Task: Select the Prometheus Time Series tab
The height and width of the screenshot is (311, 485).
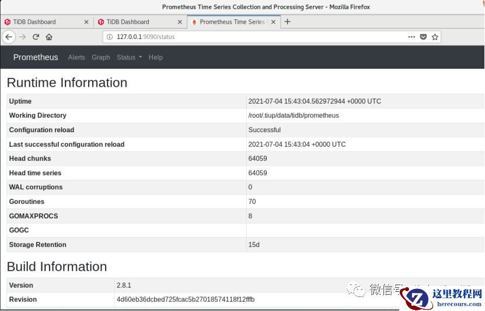Action: click(x=231, y=22)
